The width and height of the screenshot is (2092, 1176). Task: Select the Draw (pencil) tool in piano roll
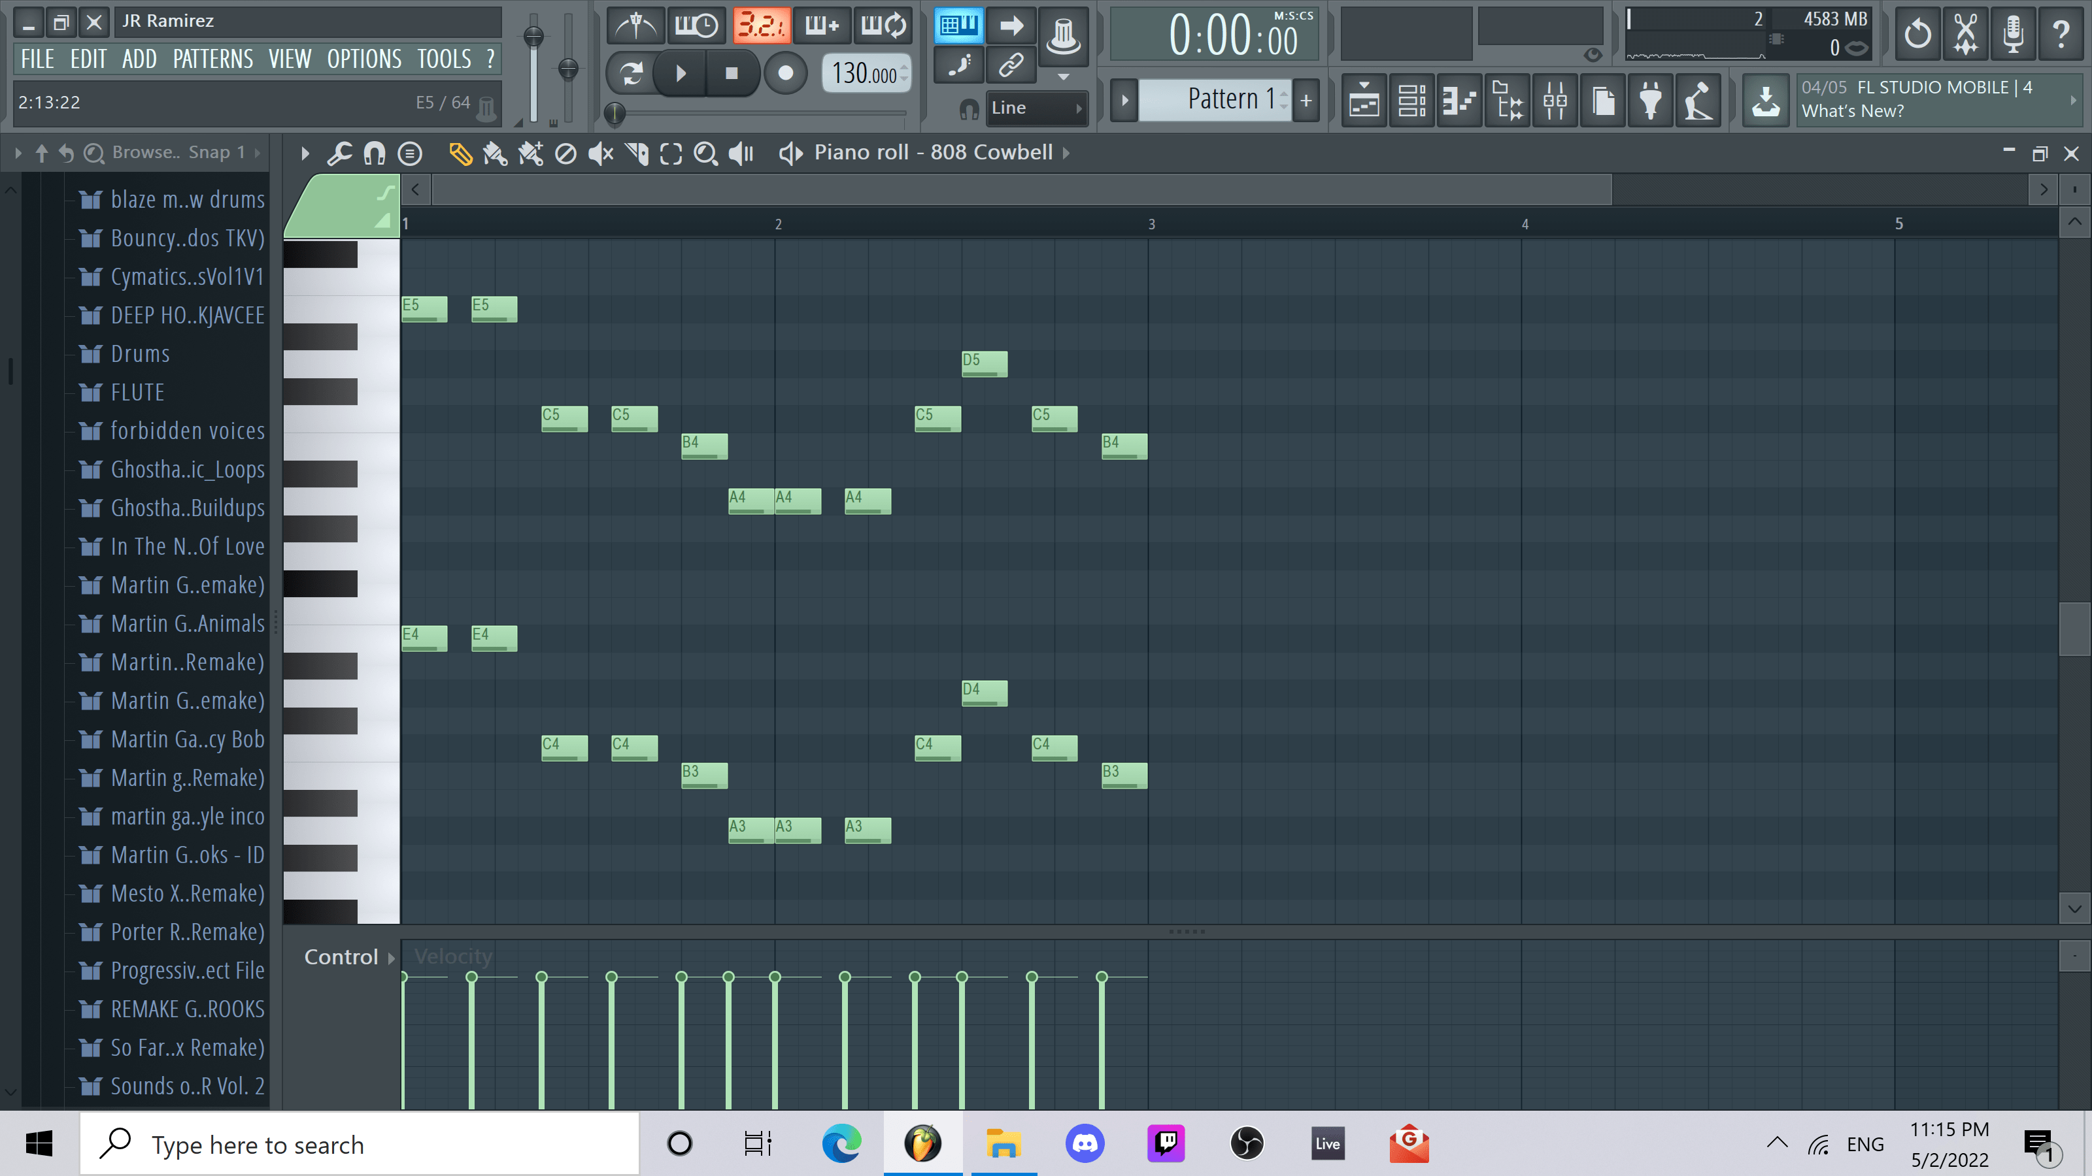coord(462,154)
